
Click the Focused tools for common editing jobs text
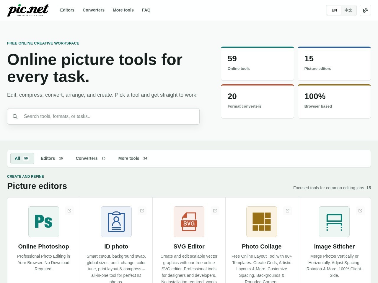point(332,188)
